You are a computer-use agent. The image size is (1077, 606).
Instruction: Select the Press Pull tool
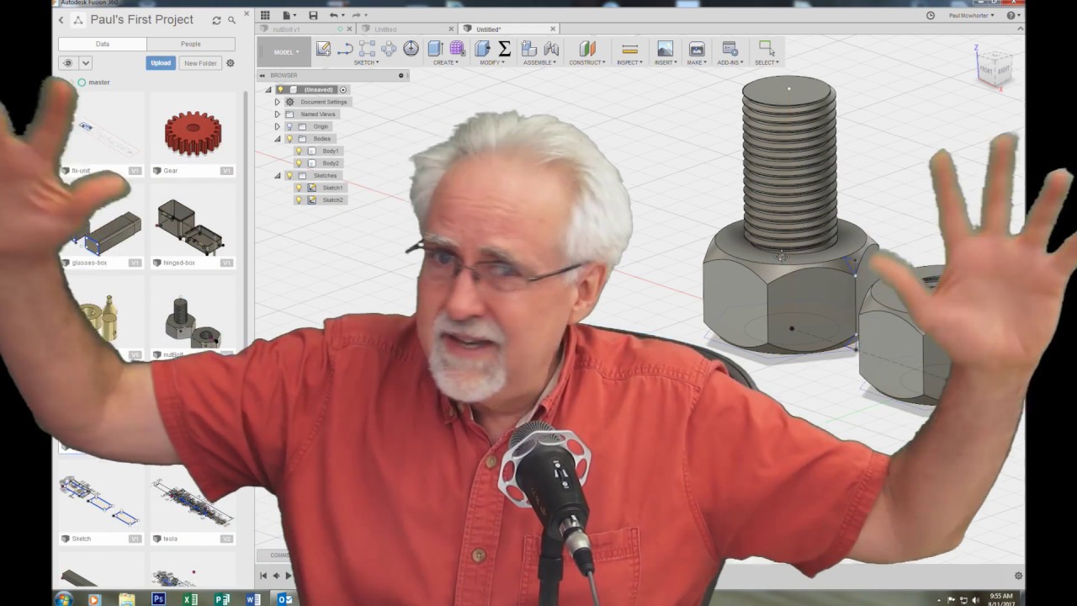coord(483,49)
